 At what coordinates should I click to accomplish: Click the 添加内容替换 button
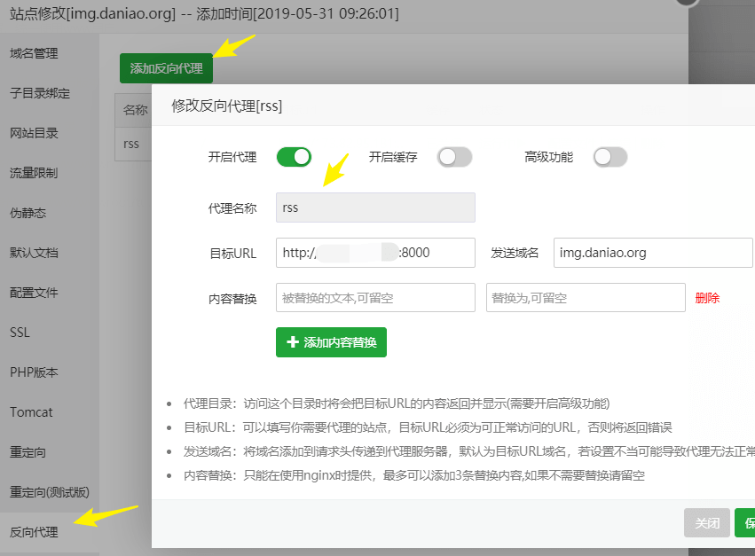(x=331, y=342)
